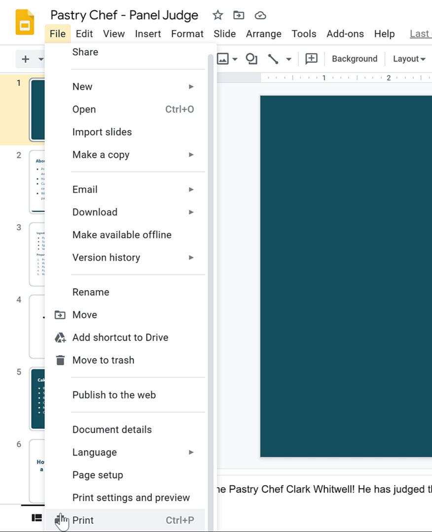Open the insert image tool
This screenshot has height=532, width=432.
click(x=222, y=59)
